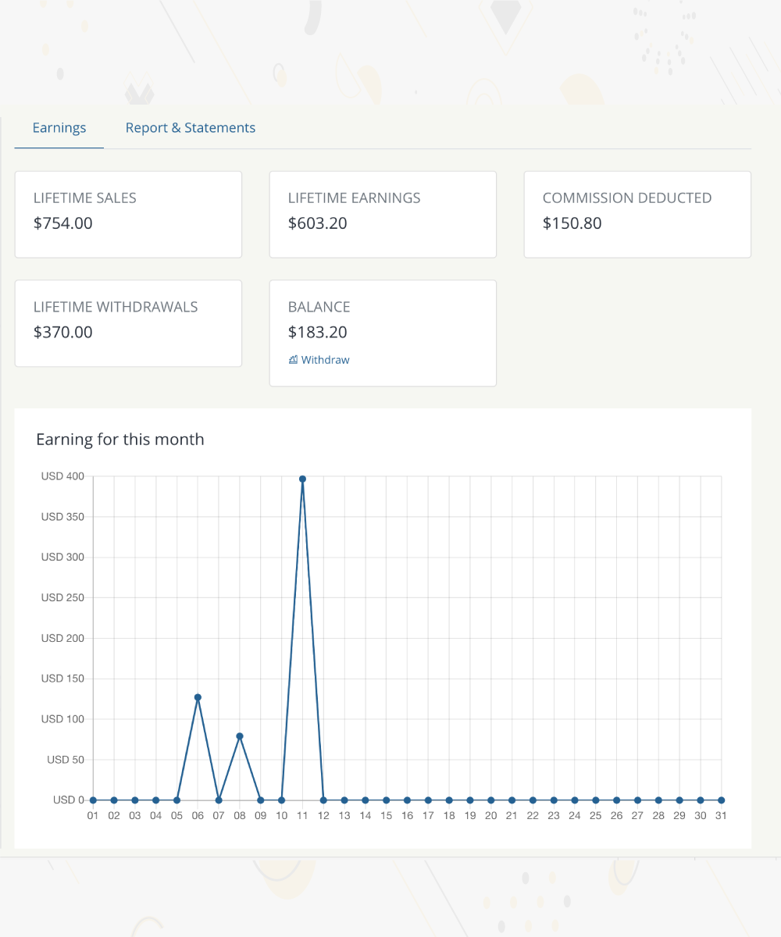Click the $183.20 balance amount
The height and width of the screenshot is (937, 781).
318,332
